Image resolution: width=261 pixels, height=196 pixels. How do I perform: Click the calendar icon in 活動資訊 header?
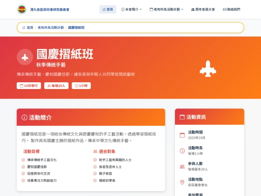point(182,117)
